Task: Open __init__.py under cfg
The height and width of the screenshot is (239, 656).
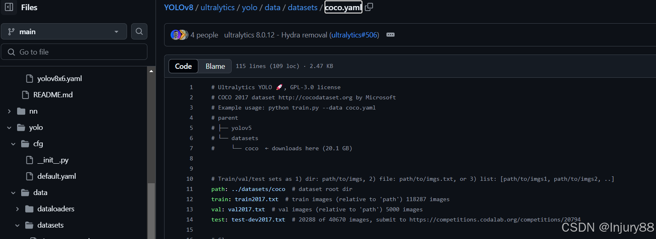Action: coord(53,160)
